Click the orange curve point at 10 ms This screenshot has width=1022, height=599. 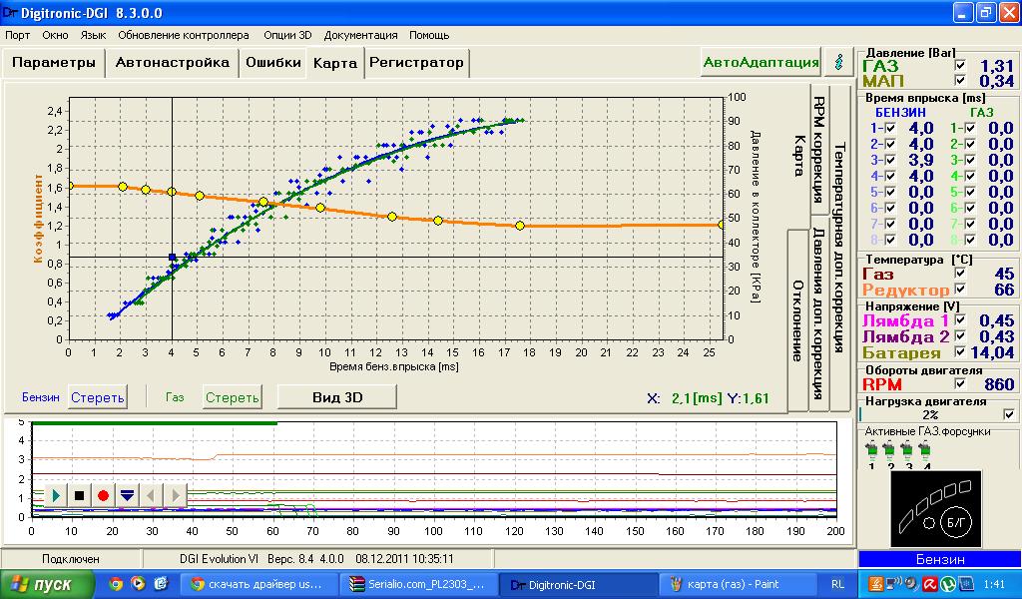point(320,208)
